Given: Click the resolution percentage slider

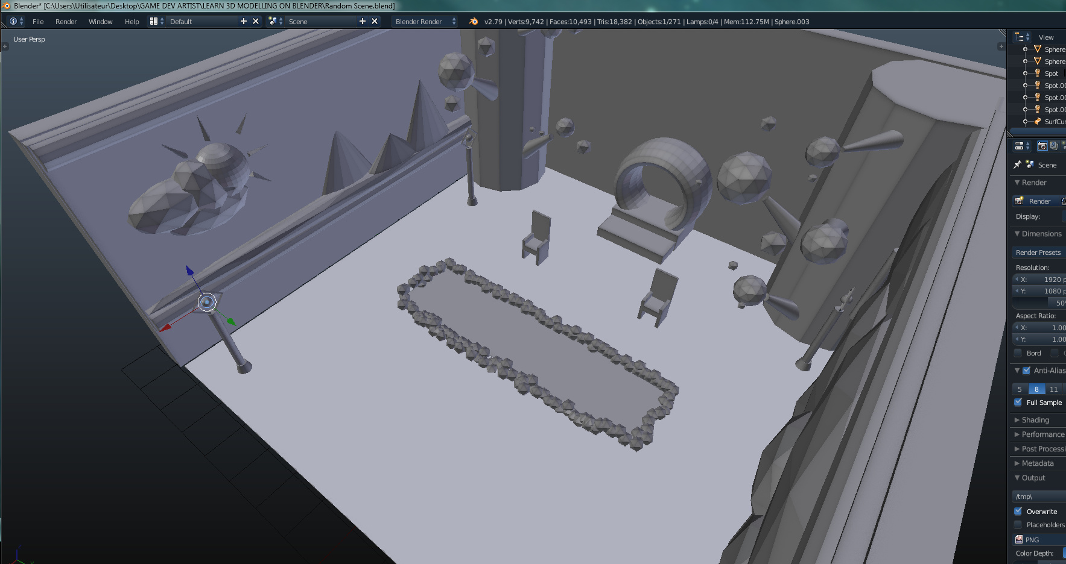Looking at the screenshot, I should pos(1039,302).
